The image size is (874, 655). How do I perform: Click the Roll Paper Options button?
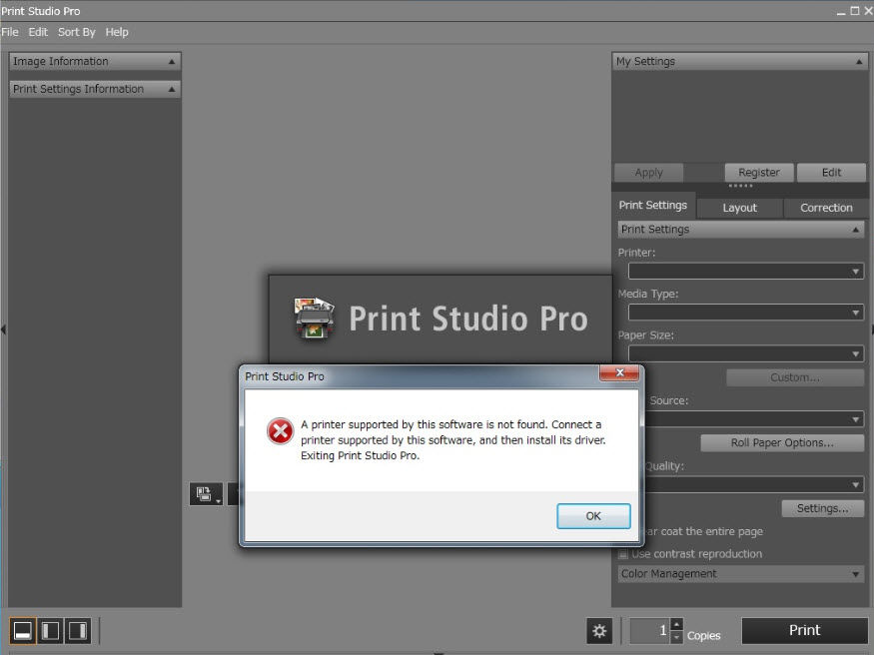pyautogui.click(x=782, y=443)
